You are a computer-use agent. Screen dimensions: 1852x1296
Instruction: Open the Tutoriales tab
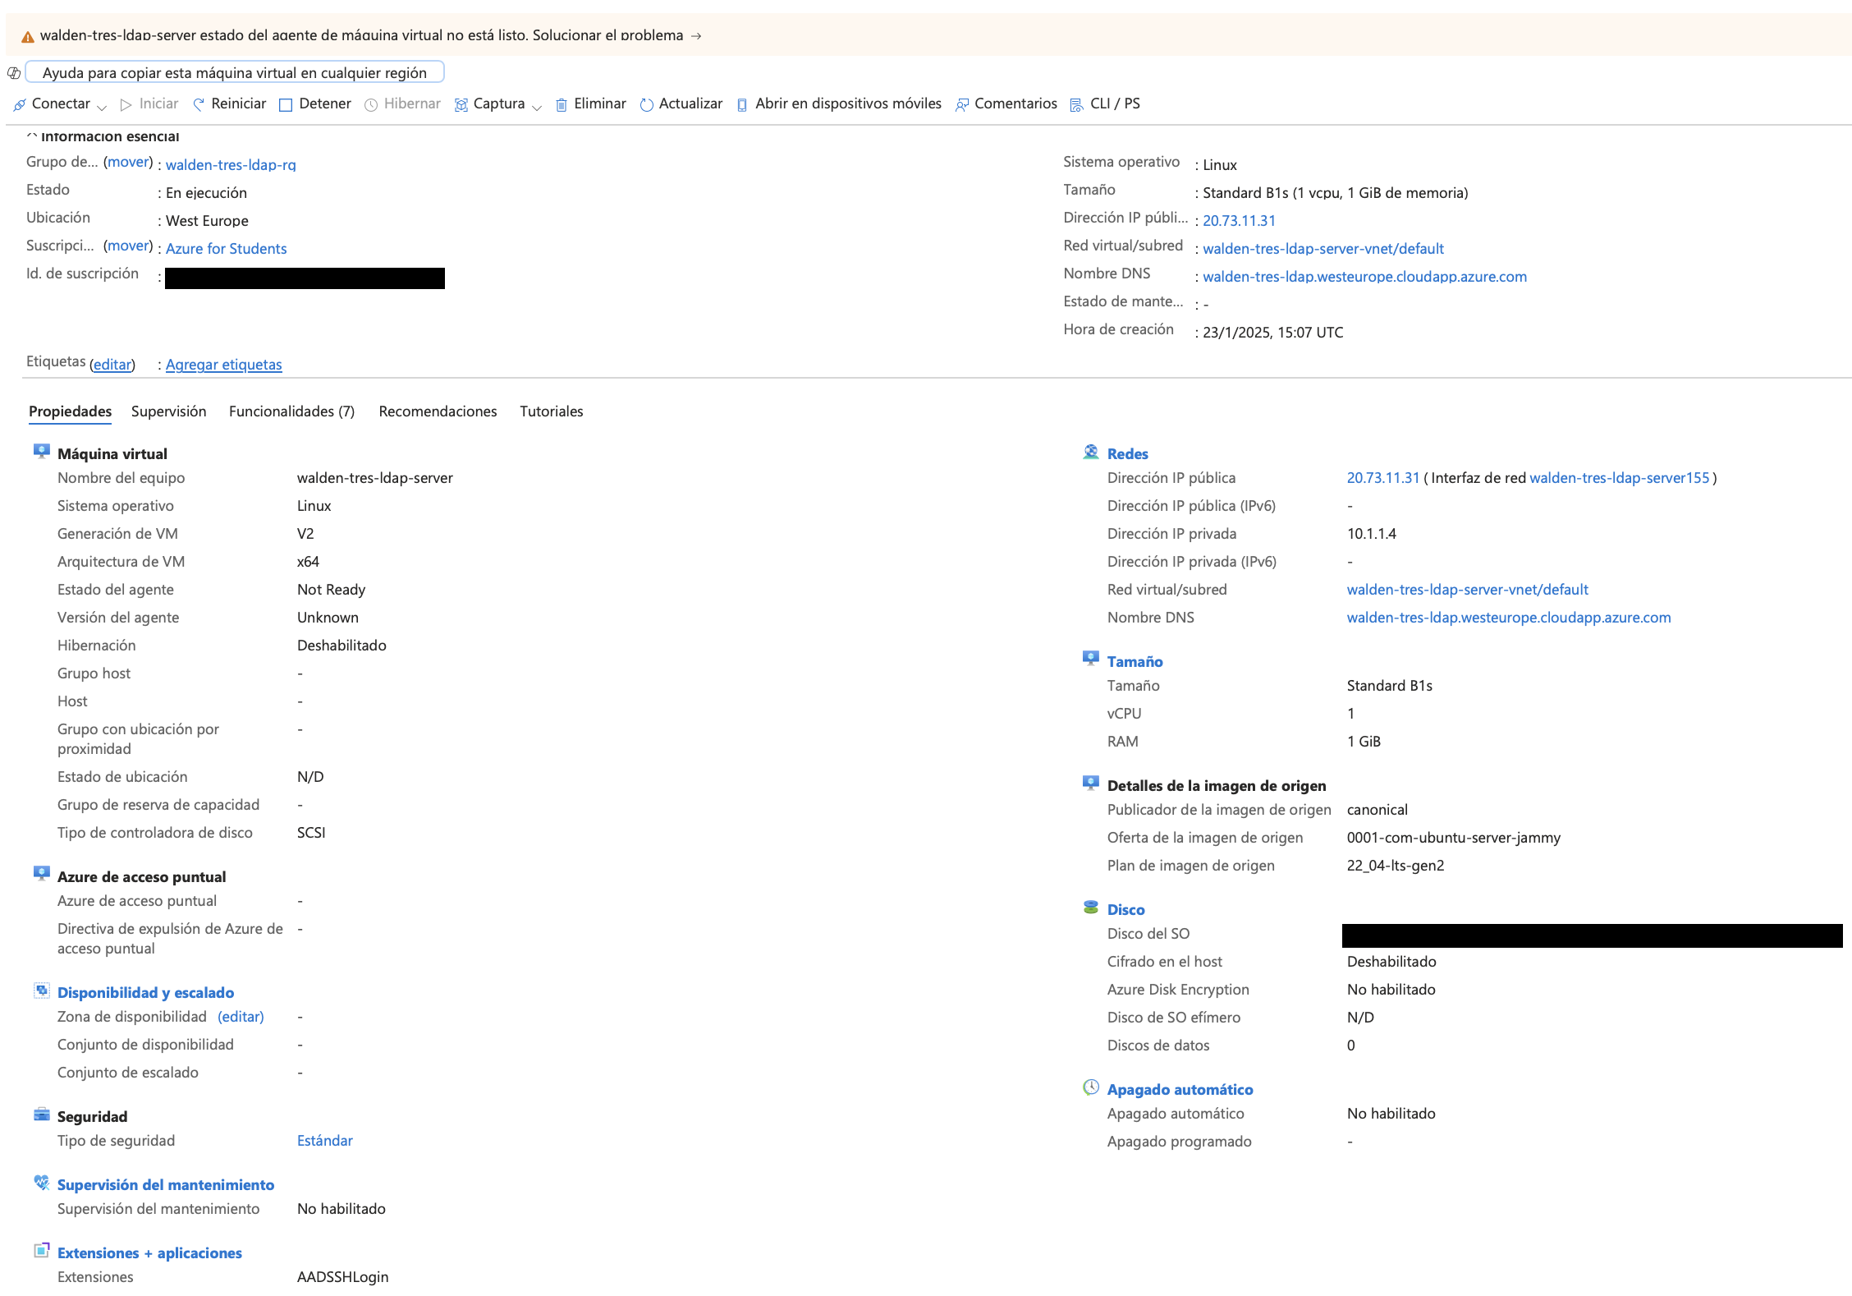[x=551, y=411]
